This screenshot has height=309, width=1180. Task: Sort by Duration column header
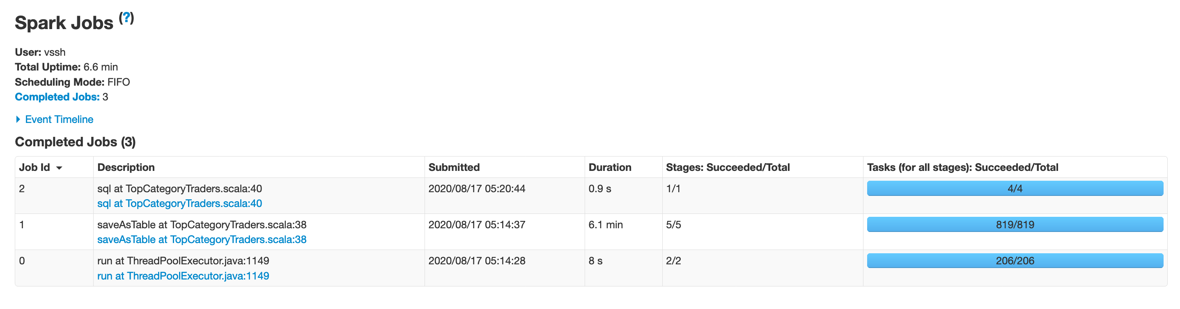610,167
